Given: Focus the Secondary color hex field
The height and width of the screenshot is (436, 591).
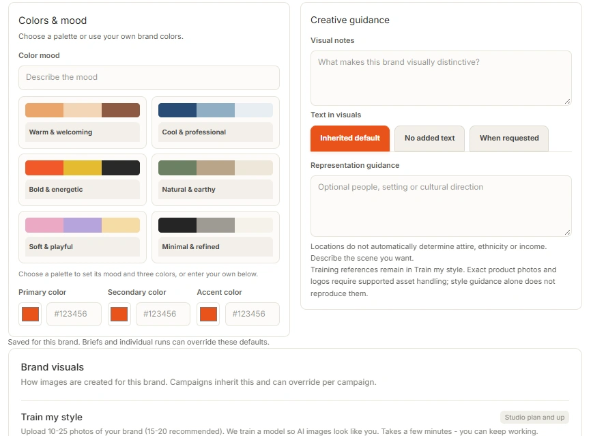Looking at the screenshot, I should click(x=163, y=314).
